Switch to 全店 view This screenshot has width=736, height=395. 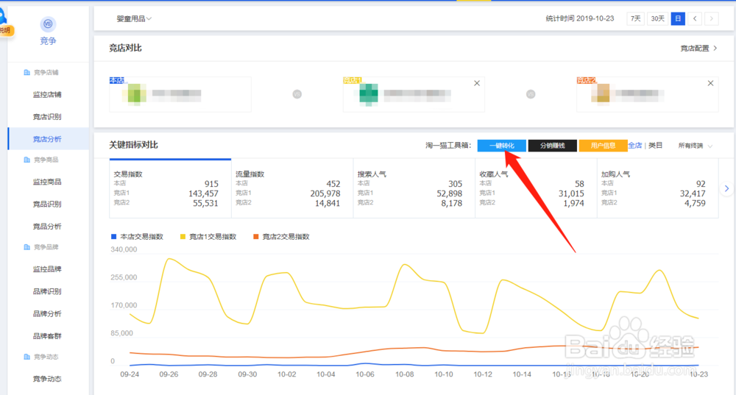point(635,146)
